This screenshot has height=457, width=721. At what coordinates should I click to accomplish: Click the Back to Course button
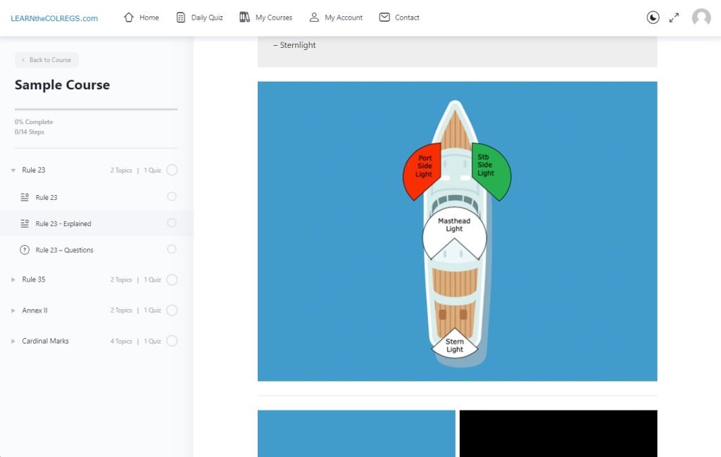click(x=46, y=60)
